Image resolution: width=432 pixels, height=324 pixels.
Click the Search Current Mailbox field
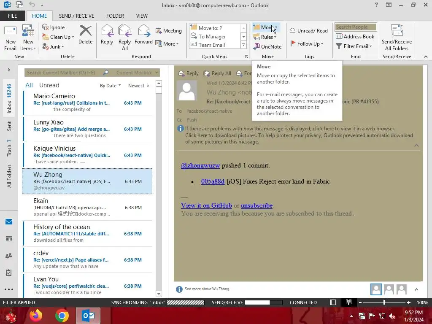click(x=63, y=73)
